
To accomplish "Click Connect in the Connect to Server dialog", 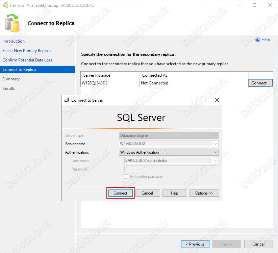I will coord(121,193).
